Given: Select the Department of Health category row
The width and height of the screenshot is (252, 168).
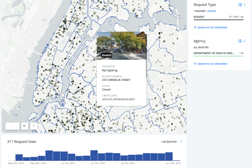Looking at the screenshot, I should [219, 53].
